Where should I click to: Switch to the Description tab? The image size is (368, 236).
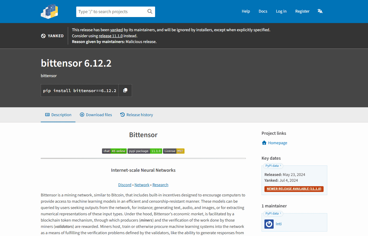(58, 115)
